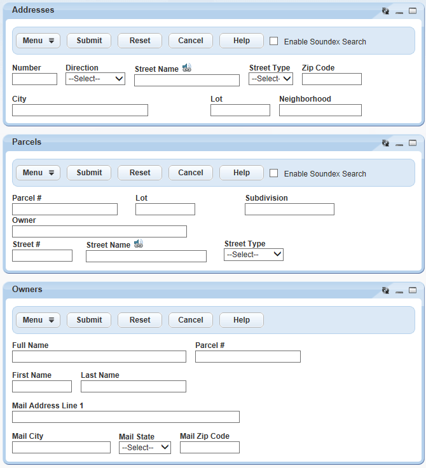Screen dimensions: 426x468
Task: Maximize the Addresses panel
Action: 413,11
